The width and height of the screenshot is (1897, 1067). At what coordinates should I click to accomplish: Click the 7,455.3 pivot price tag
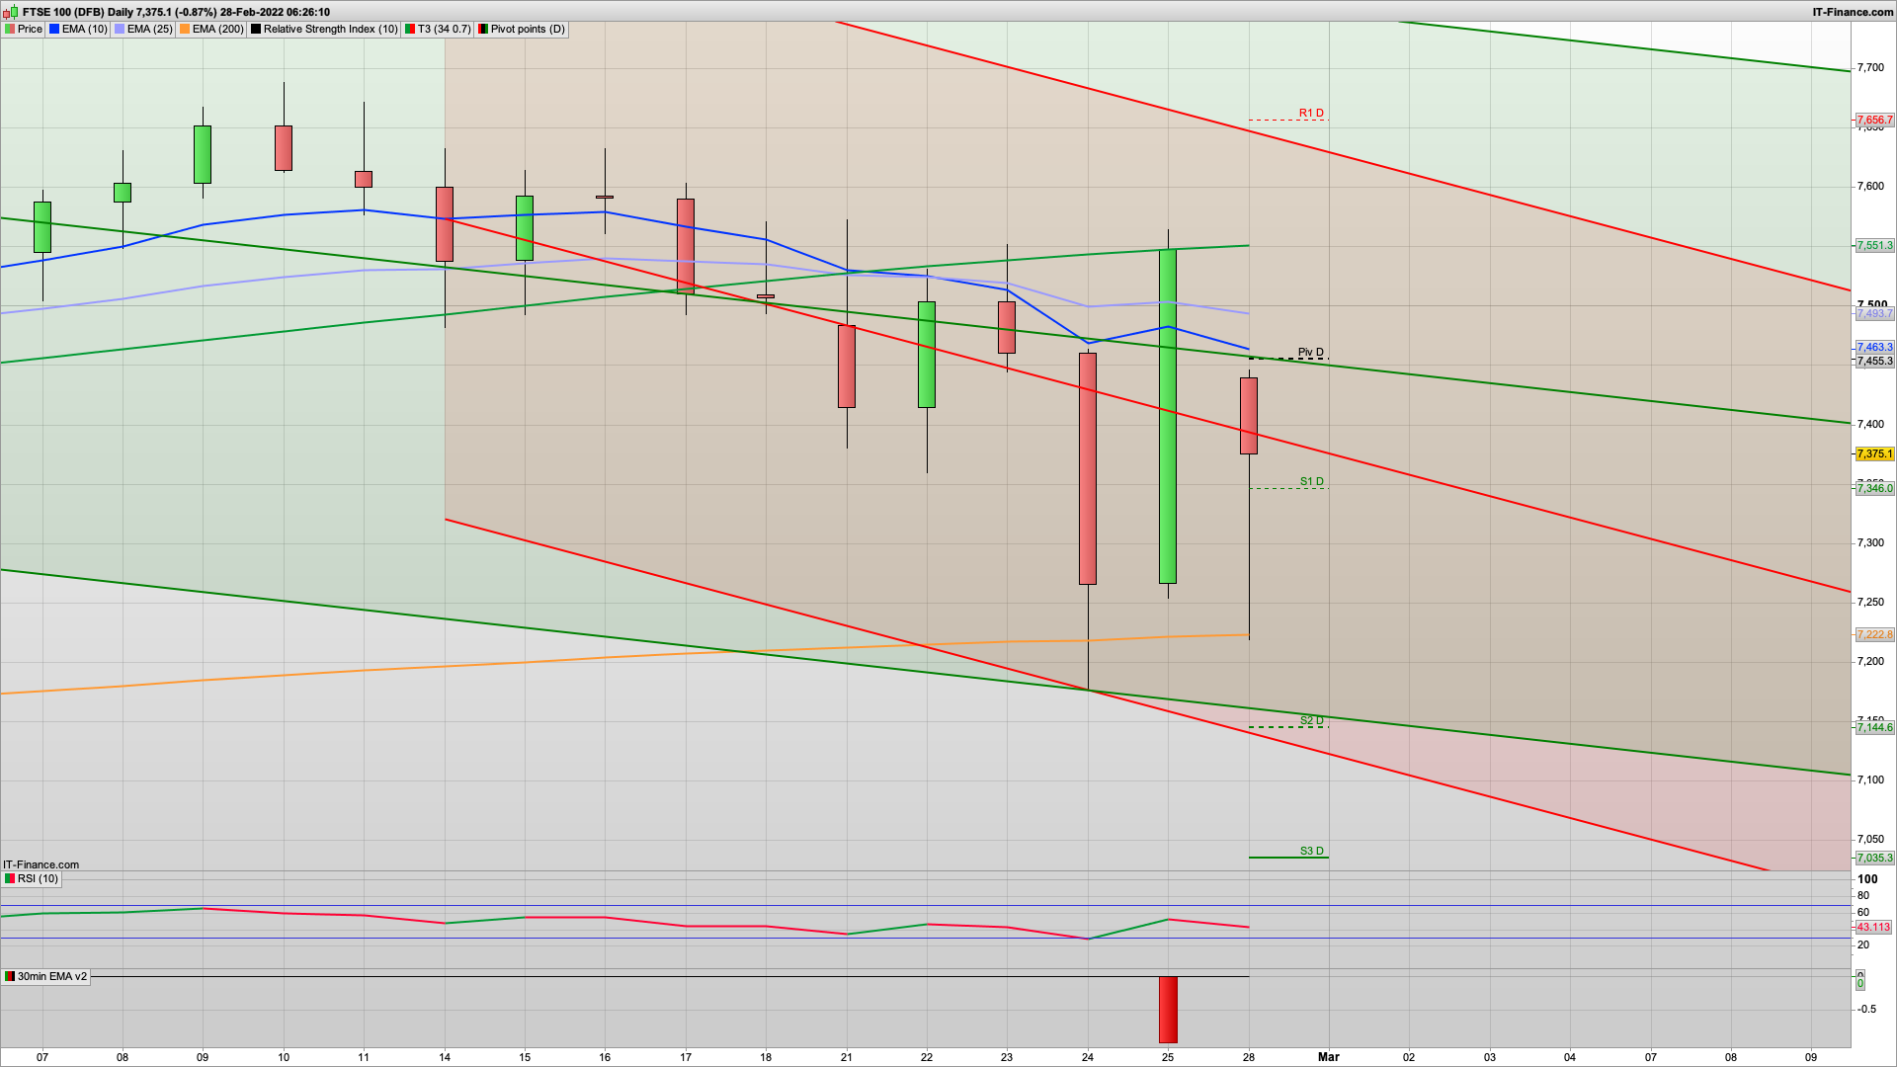pos(1874,361)
